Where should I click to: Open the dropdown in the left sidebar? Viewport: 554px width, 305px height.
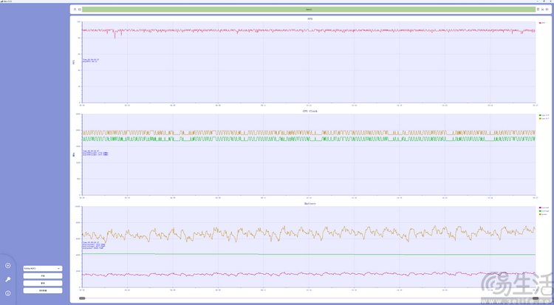click(42, 268)
